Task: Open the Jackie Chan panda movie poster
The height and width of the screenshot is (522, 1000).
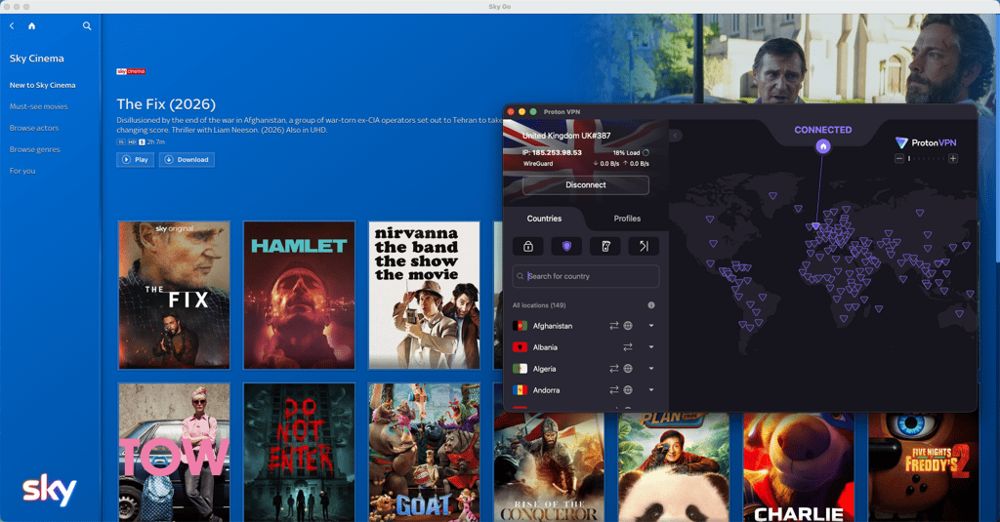Action: coord(674,467)
